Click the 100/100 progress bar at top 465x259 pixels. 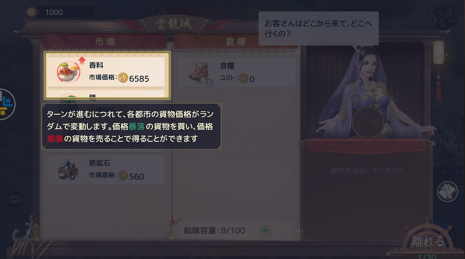point(232,12)
